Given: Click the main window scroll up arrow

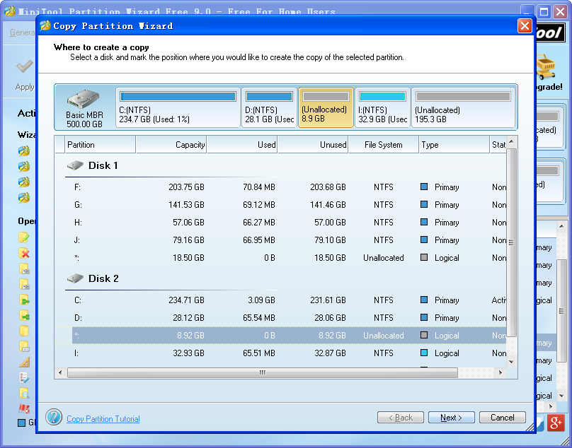Looking at the screenshot, I should [561, 227].
